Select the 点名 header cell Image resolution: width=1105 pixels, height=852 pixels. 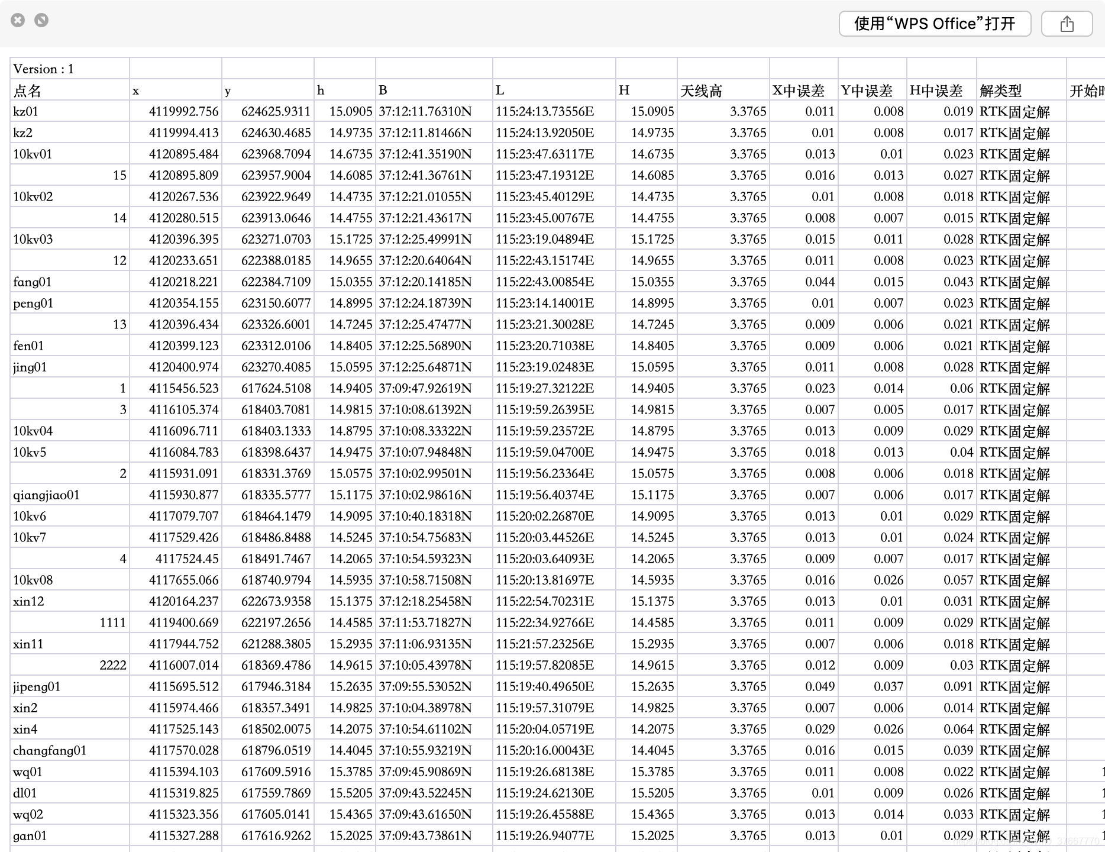(x=70, y=90)
